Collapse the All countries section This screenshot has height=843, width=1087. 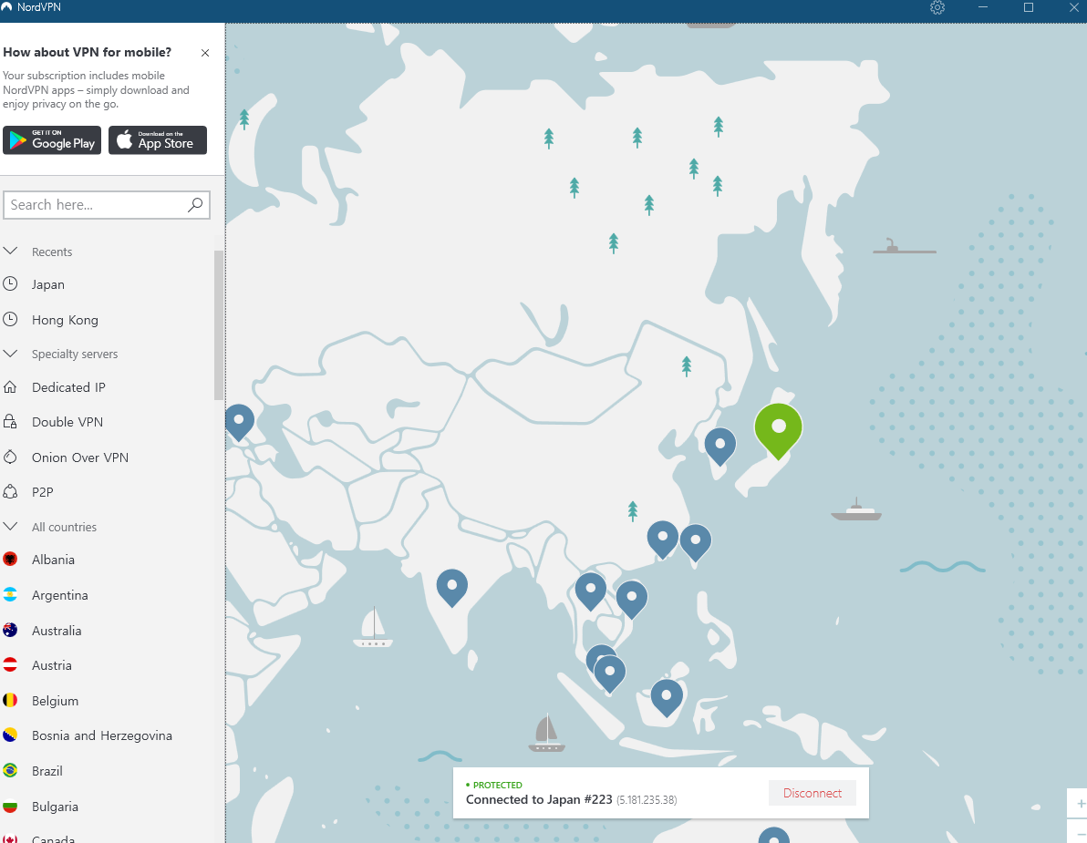click(x=10, y=527)
